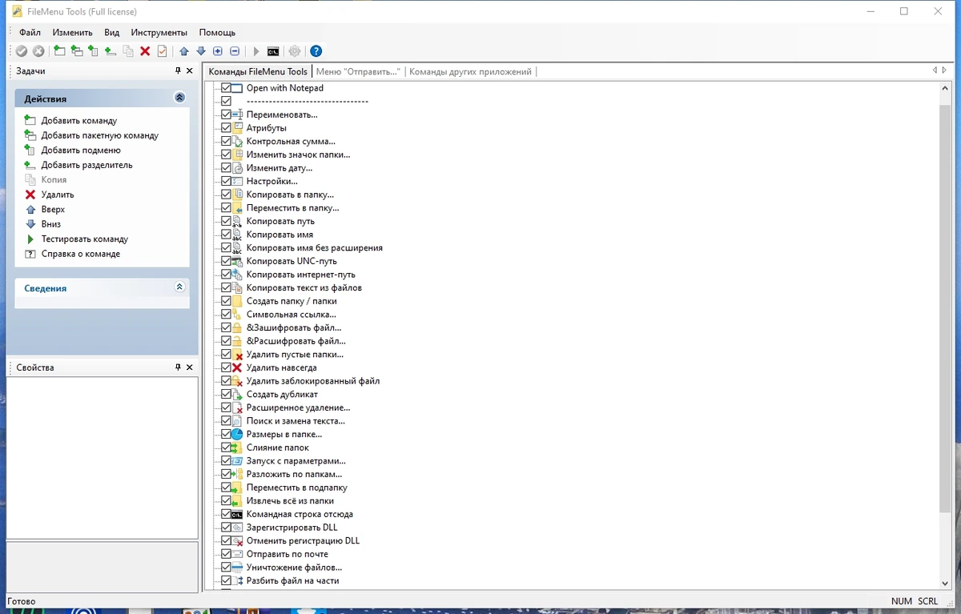The image size is (961, 614).
Task: Click the Командная строка отсюда console icon
Action: click(x=237, y=514)
